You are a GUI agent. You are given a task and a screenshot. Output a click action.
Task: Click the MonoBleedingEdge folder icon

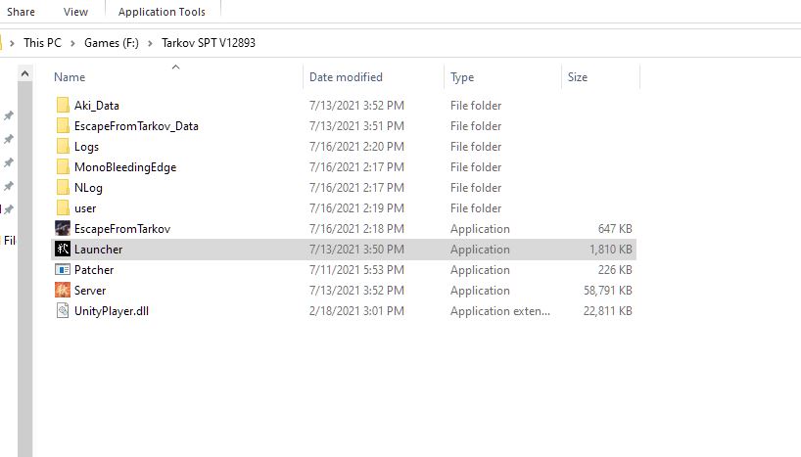[x=63, y=167]
